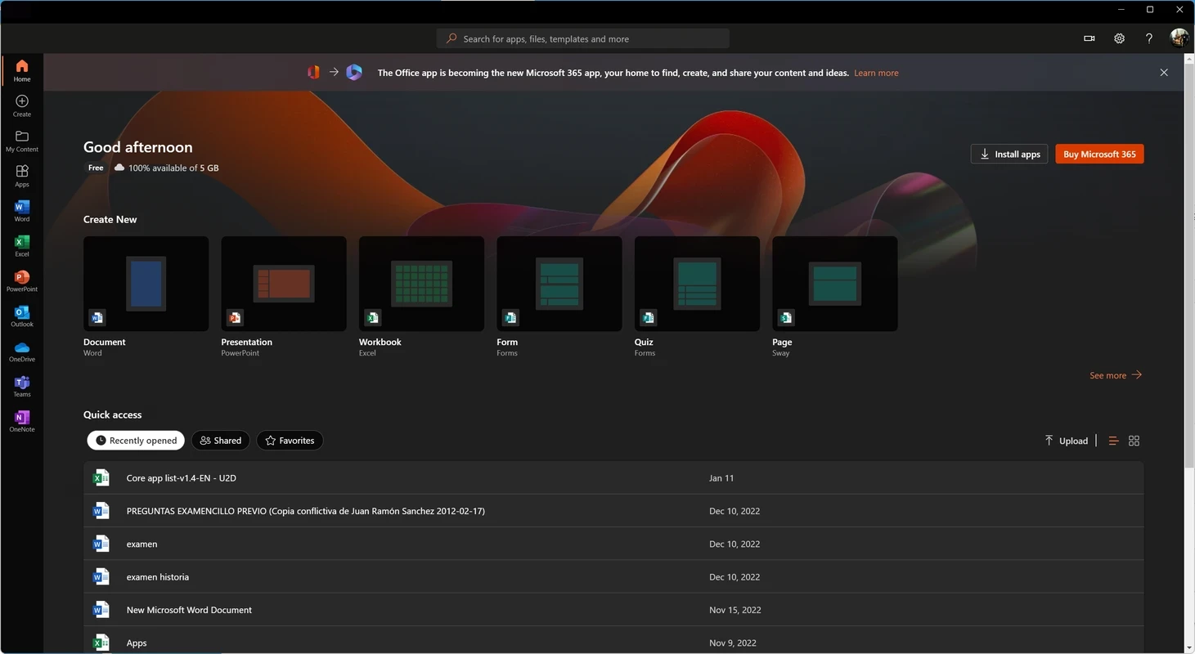
Task: Show Shared files tab
Action: click(221, 441)
